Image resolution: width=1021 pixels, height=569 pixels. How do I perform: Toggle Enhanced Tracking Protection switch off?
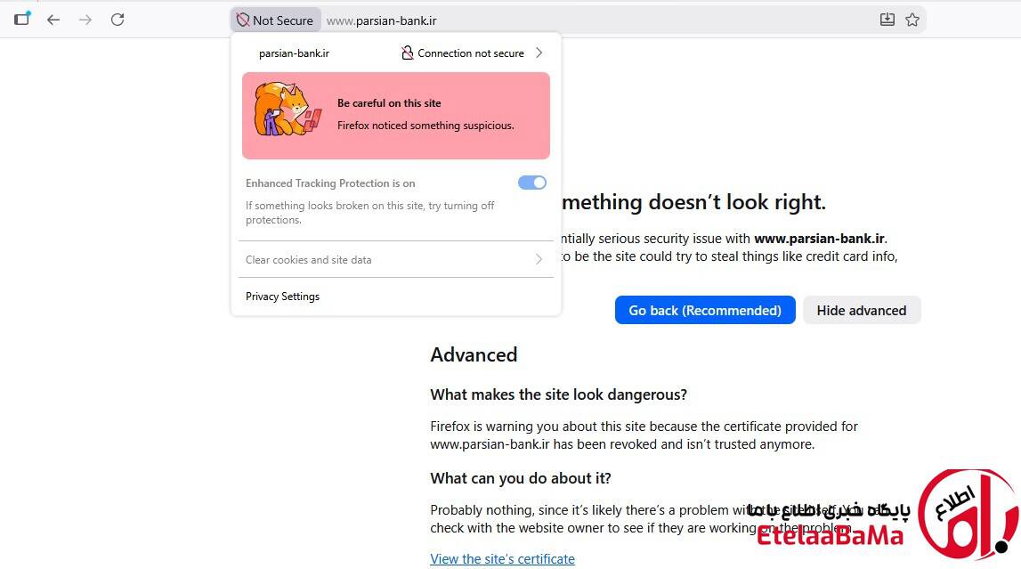(x=532, y=183)
